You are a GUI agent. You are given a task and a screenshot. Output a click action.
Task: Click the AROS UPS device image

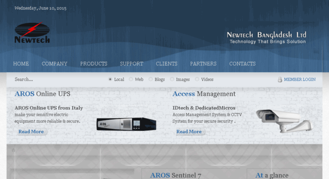(126, 124)
